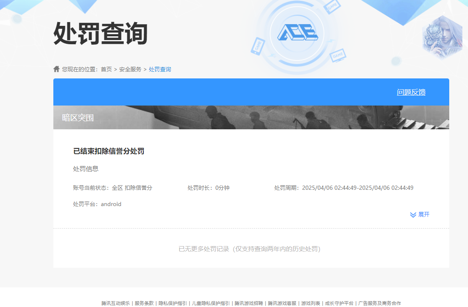Select the 处罚查询 breadcrumb link
Screen dimensions: 468x307
[x=160, y=69]
